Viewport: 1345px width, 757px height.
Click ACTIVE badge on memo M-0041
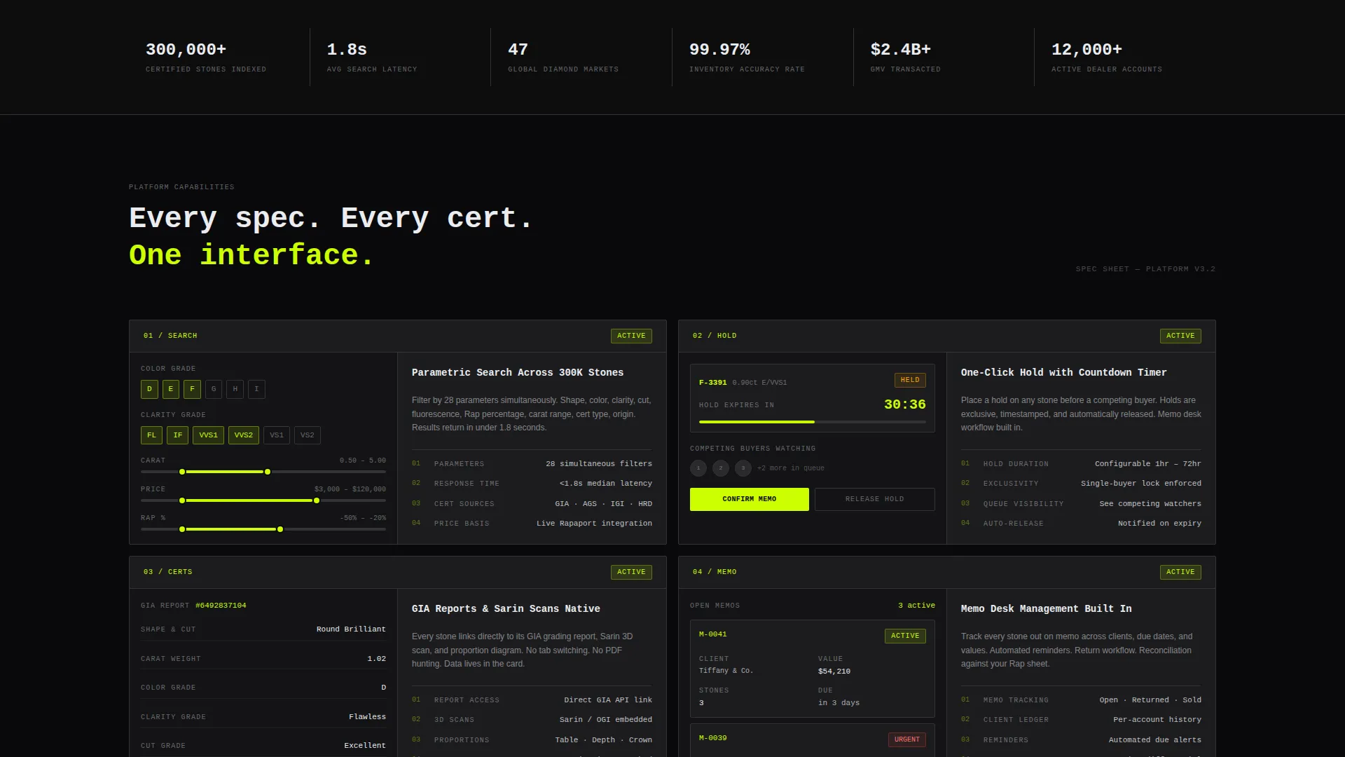tap(905, 636)
